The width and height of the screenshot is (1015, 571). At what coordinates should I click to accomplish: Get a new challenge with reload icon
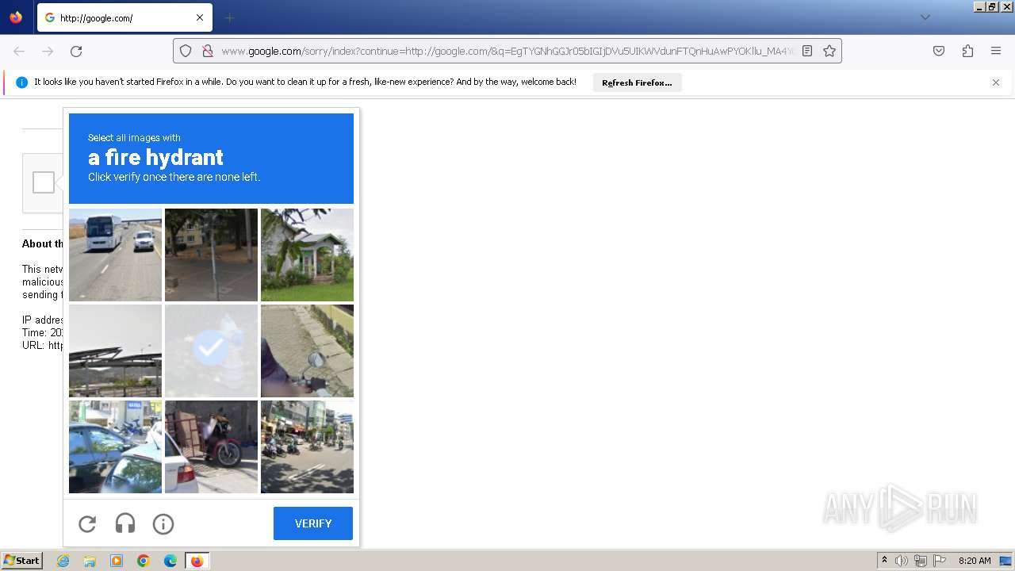[87, 523]
